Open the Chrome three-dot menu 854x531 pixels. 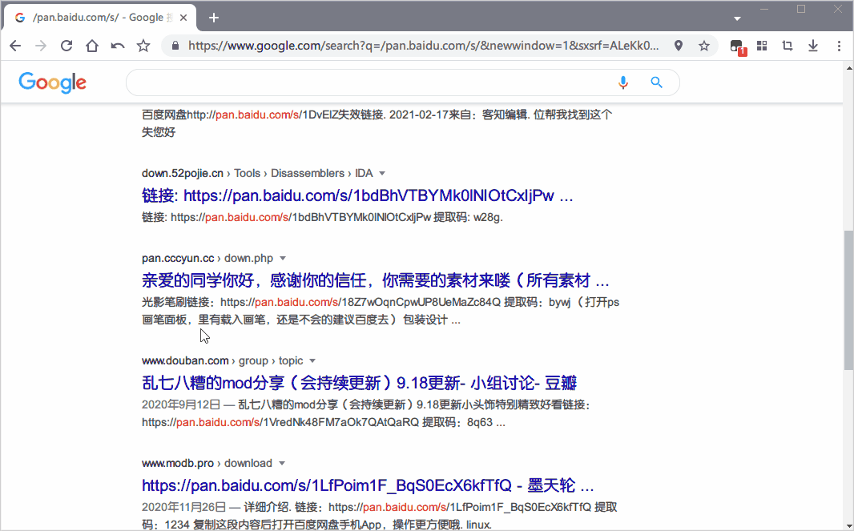coord(839,46)
